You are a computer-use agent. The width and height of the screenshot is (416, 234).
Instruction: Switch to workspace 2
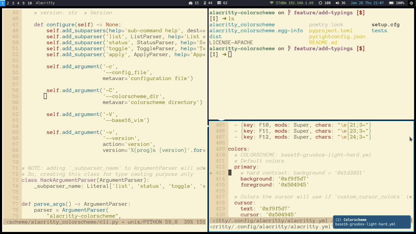point(8,3)
